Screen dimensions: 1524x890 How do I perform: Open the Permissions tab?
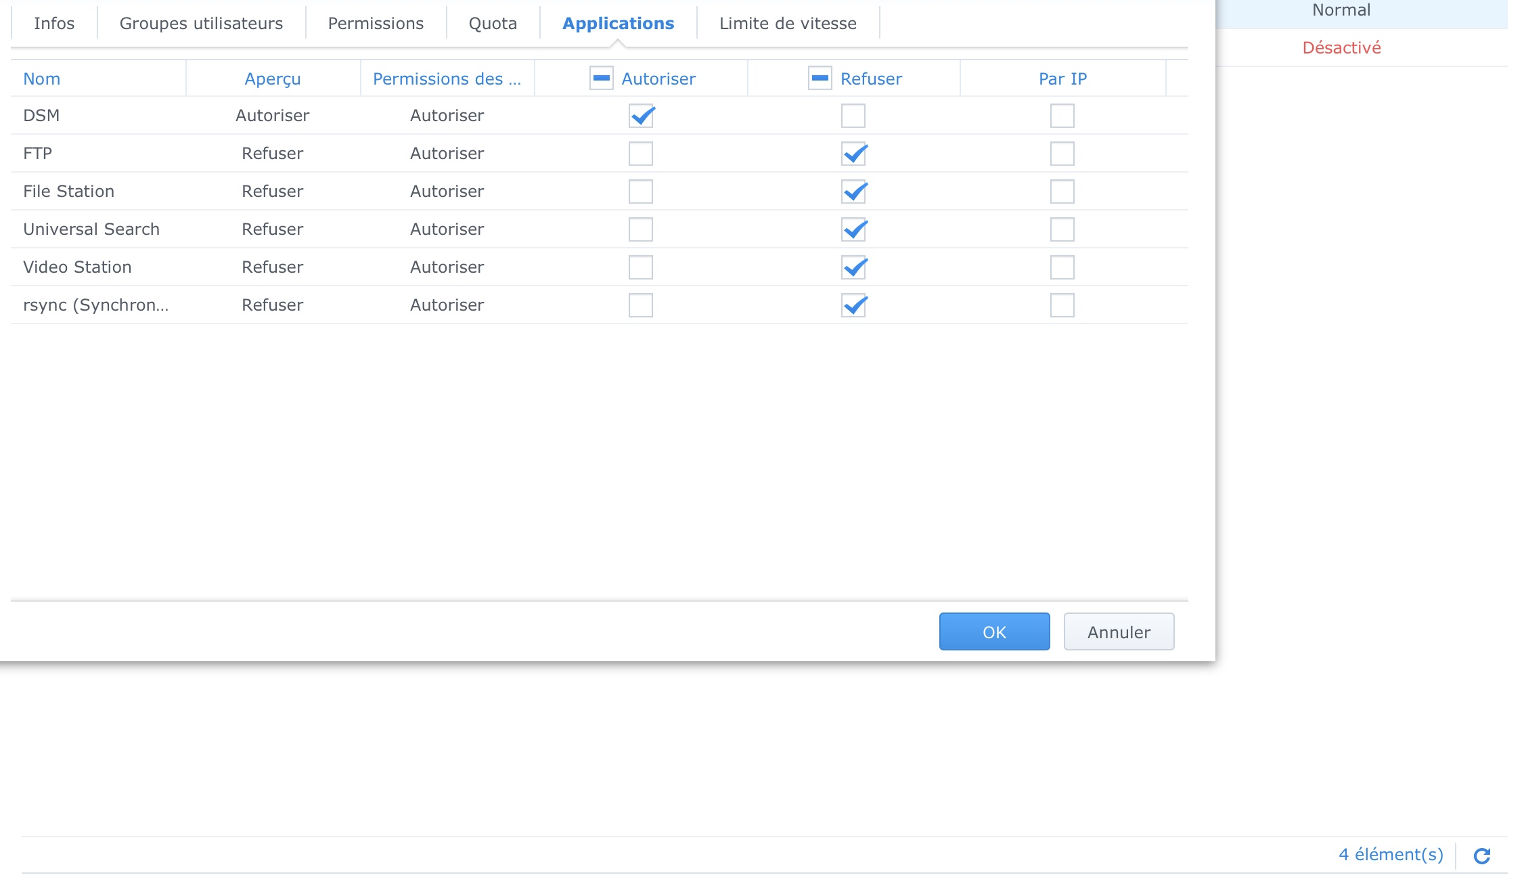coord(376,24)
